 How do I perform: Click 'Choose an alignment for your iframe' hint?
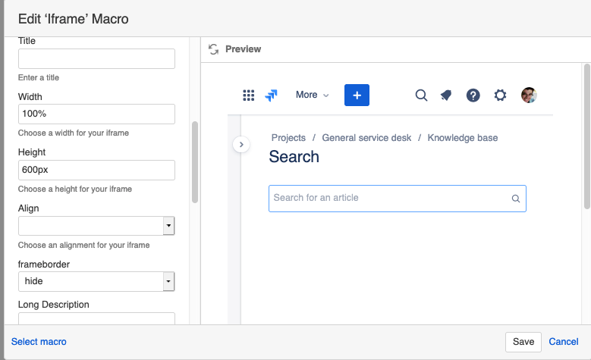[x=83, y=245]
